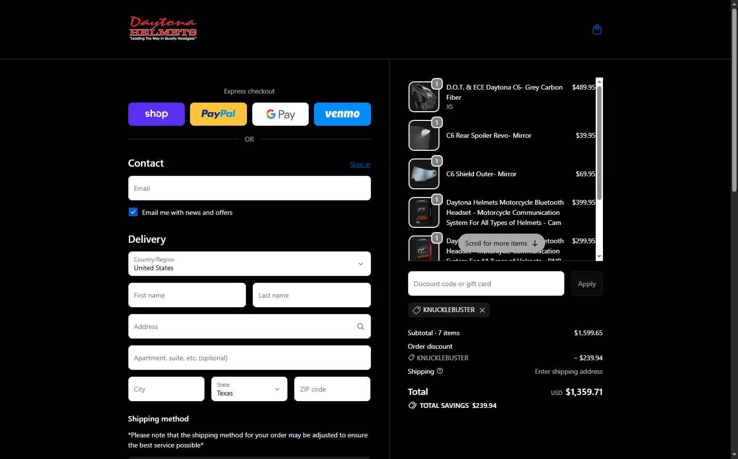Viewport: 738px width, 459px height.
Task: Open the shopping bag cart icon
Action: [597, 29]
